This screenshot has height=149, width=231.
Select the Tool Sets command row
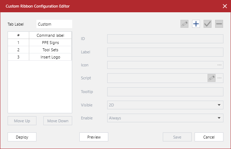pos(50,50)
